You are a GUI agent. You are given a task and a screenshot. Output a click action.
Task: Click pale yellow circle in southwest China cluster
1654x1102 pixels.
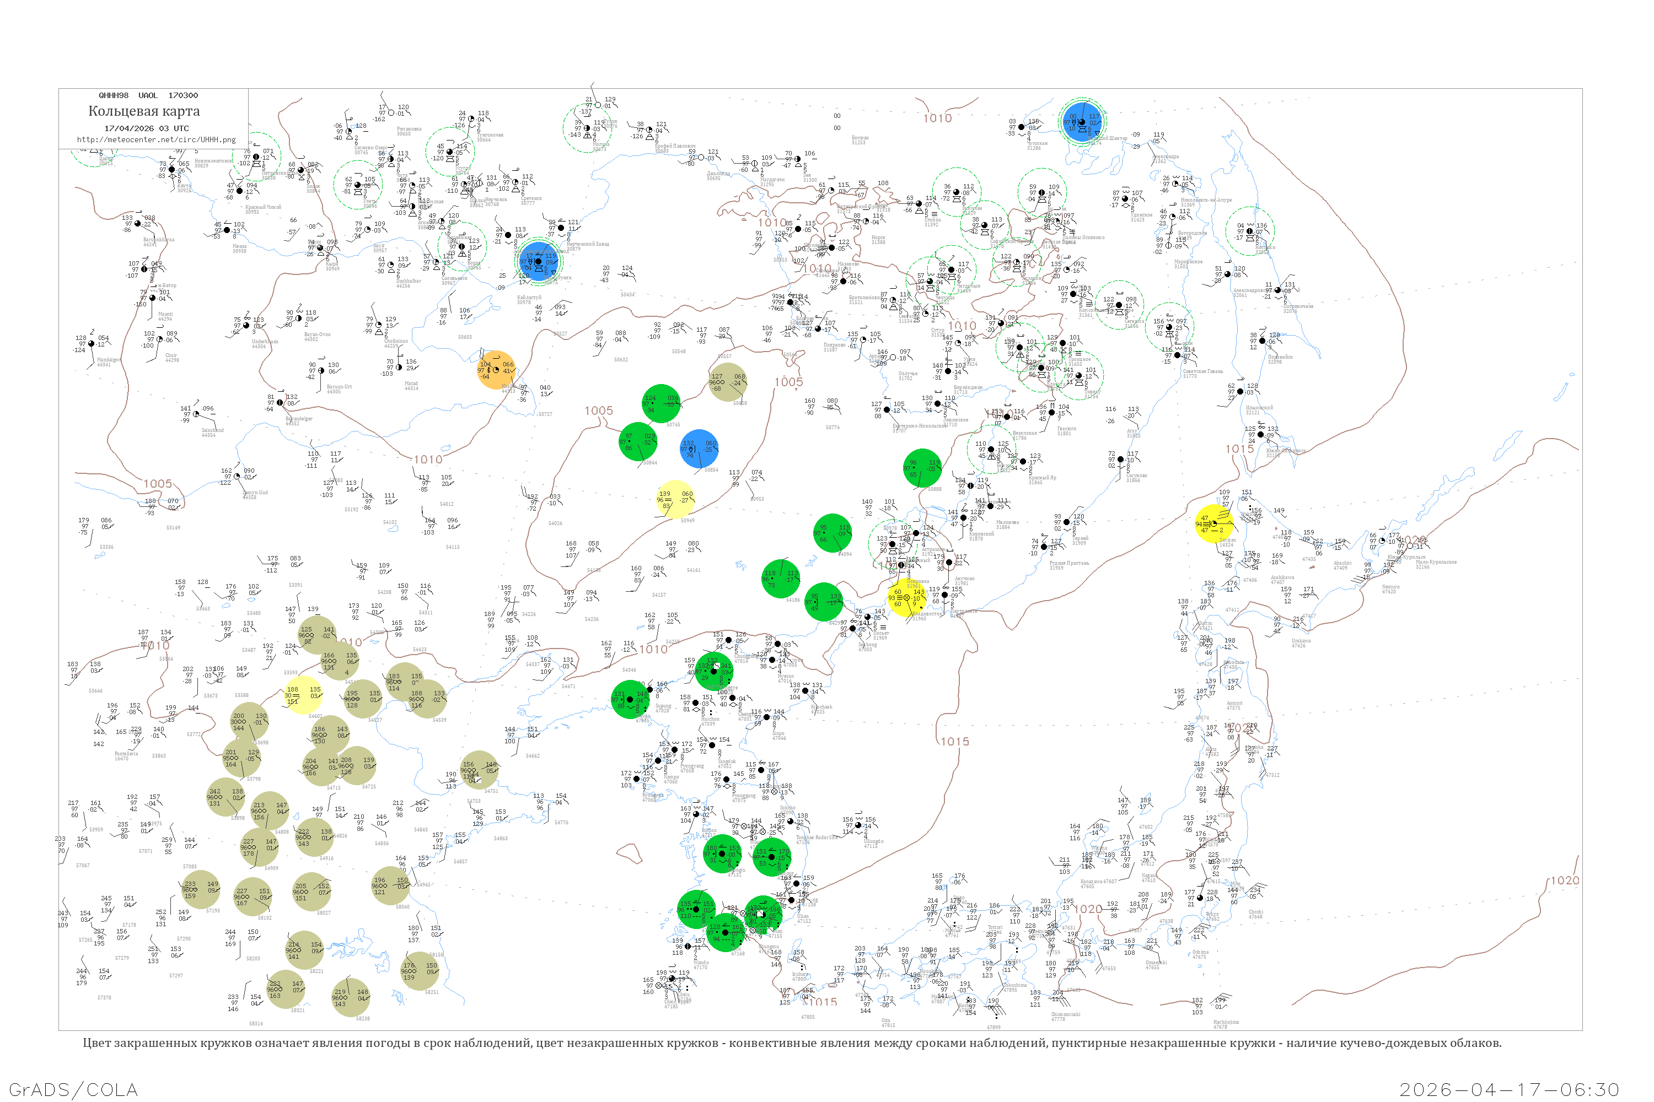tap(303, 695)
